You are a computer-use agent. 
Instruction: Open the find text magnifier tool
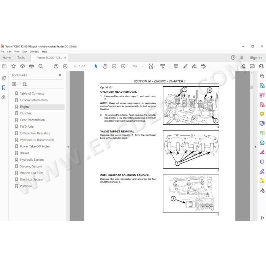(x=41, y=66)
